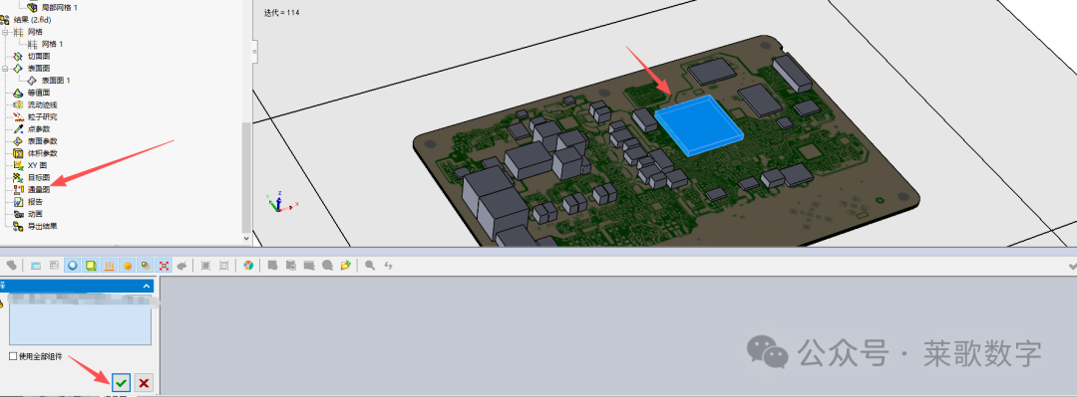Click the second grey square frame icon
Viewport: 1077px width, 397px height.
pos(224,265)
